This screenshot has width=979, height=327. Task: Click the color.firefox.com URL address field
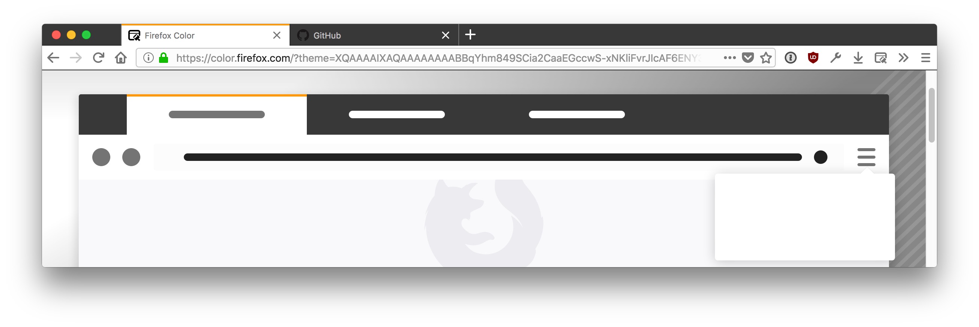coord(437,58)
